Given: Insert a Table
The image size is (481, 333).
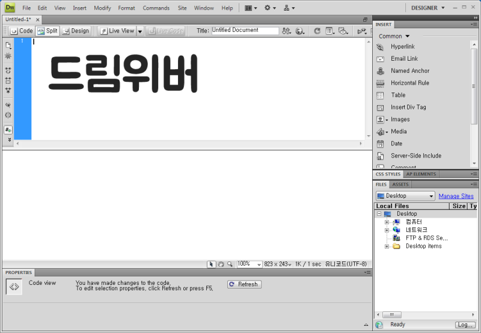Looking at the screenshot, I should 398,95.
